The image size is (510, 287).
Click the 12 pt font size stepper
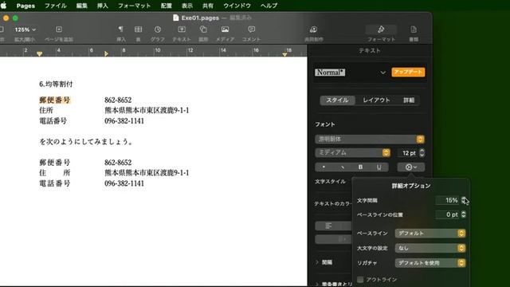422,152
